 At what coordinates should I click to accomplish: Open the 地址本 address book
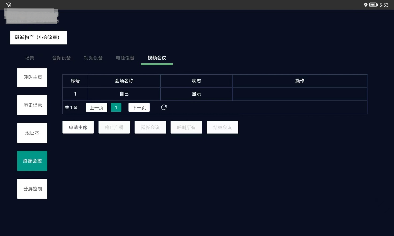click(x=32, y=133)
